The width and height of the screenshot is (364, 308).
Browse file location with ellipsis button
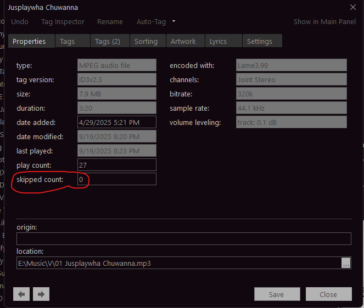click(346, 263)
